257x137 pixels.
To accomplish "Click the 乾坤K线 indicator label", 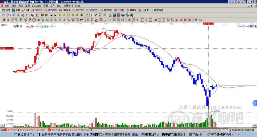I will pyautogui.click(x=18, y=26).
